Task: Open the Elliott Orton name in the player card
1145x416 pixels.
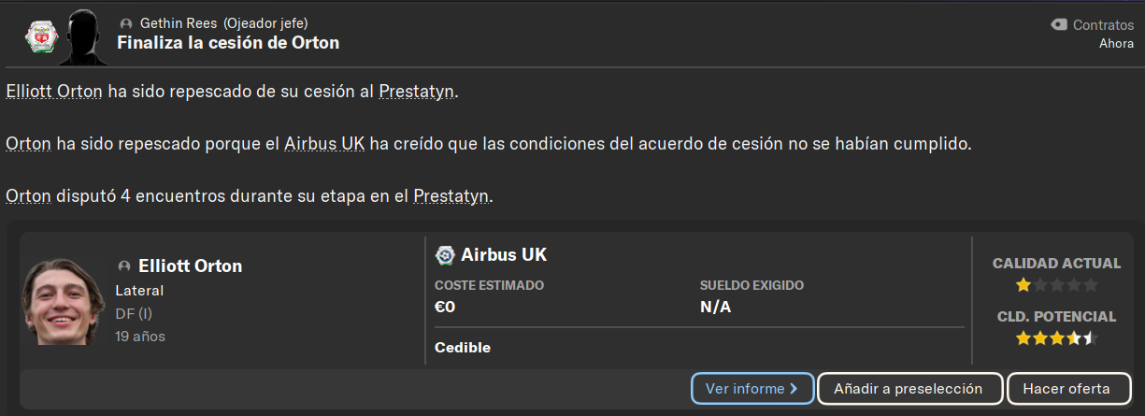Action: tap(191, 266)
